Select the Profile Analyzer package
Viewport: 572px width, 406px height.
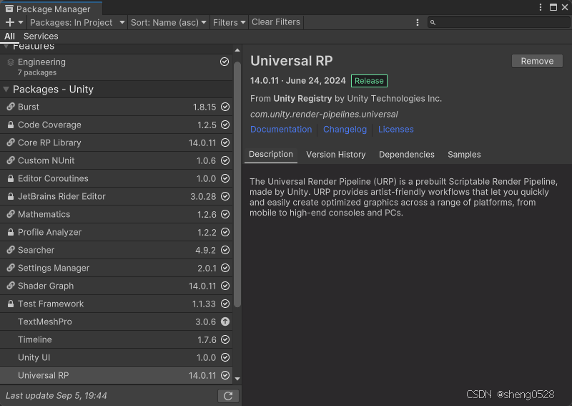[116, 232]
